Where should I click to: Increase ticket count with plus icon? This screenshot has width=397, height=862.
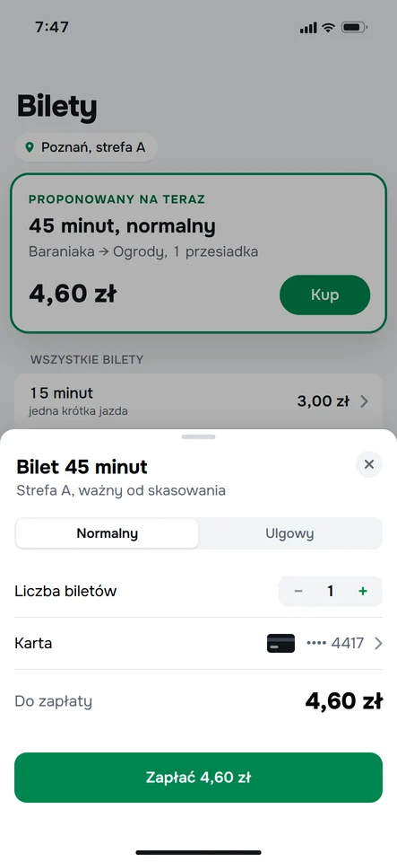[362, 591]
